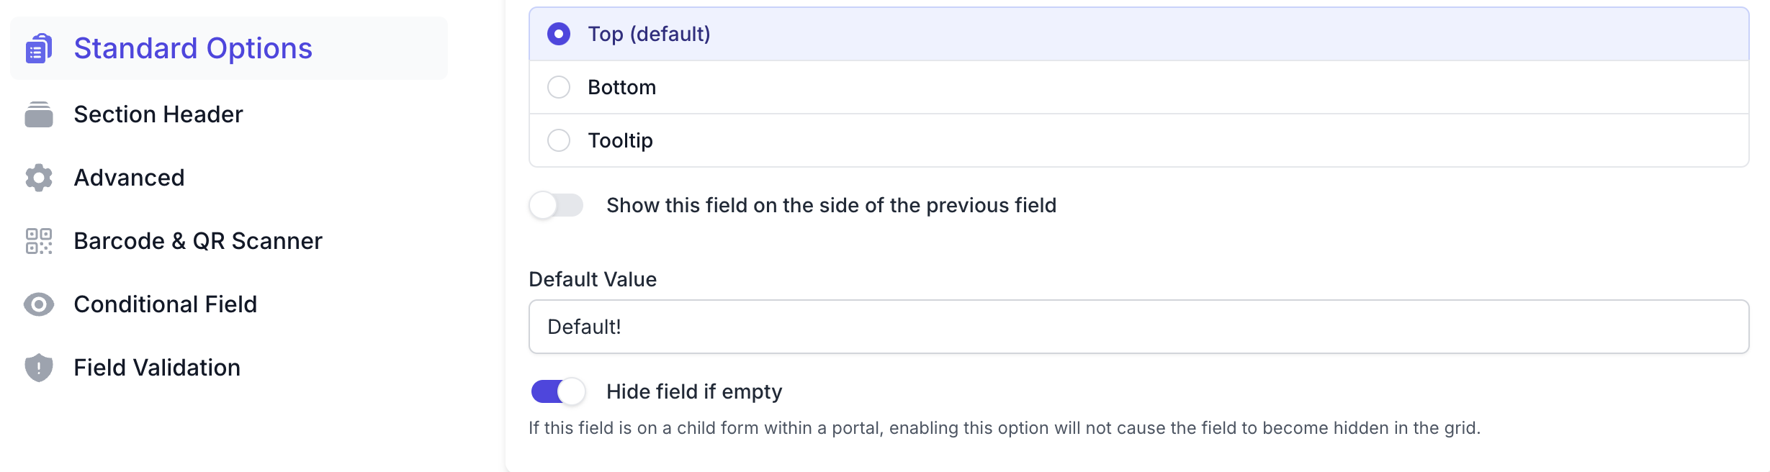Disable the Hide field if empty toggle
This screenshot has height=472, width=1770.
click(558, 391)
